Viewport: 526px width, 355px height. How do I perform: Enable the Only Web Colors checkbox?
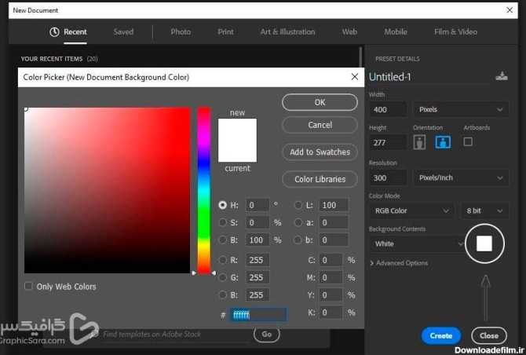(x=29, y=287)
